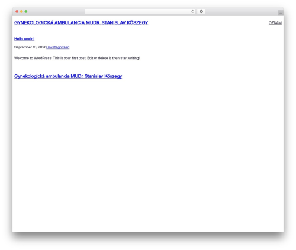Open the Uncategorized category link

[58, 47]
